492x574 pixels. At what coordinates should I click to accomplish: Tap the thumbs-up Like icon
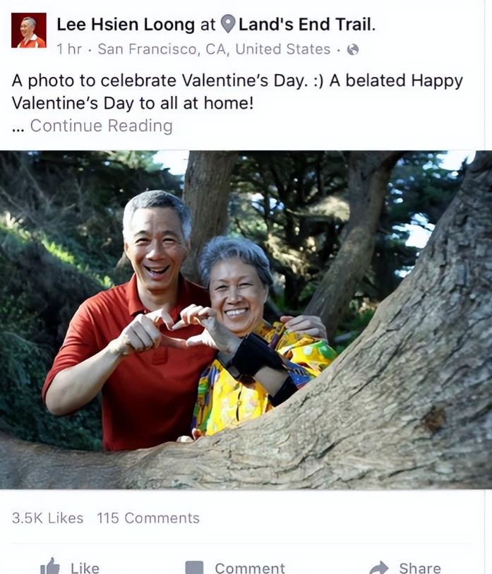pos(50,566)
